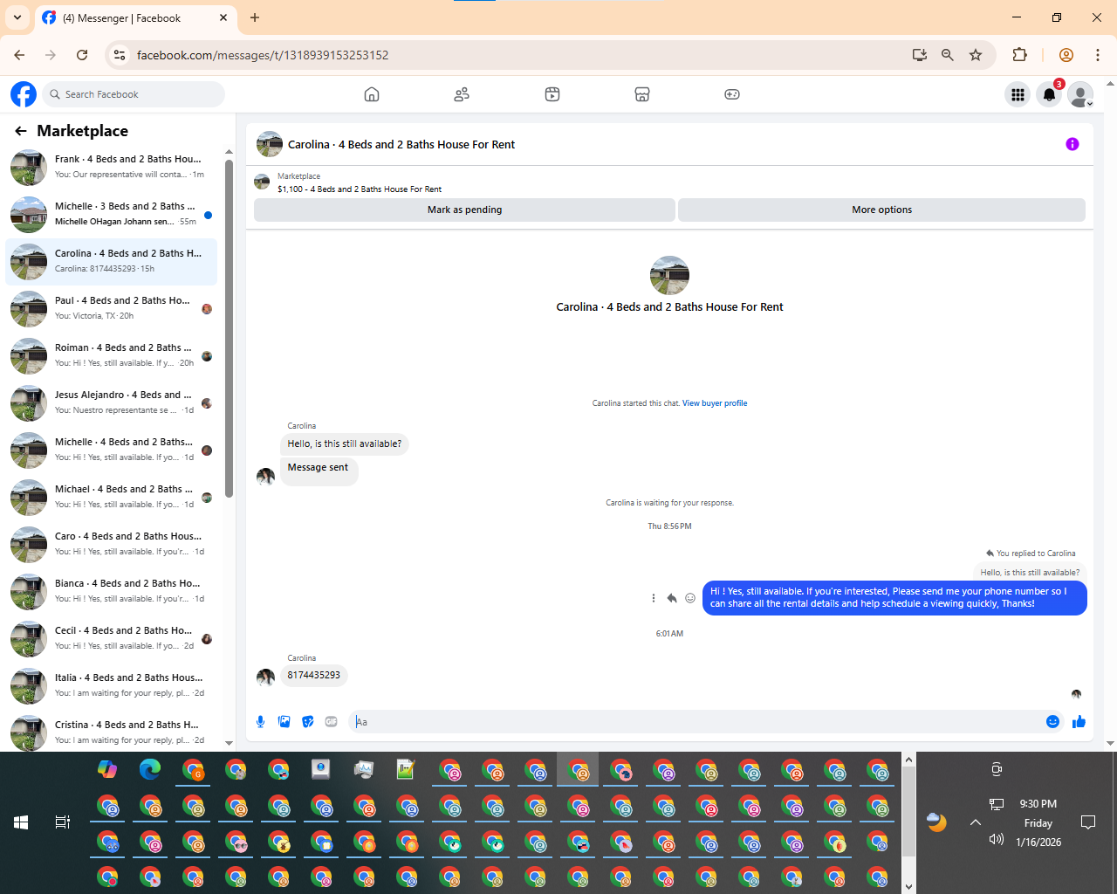
Task: Click the Mark as pending button
Action: pos(464,210)
